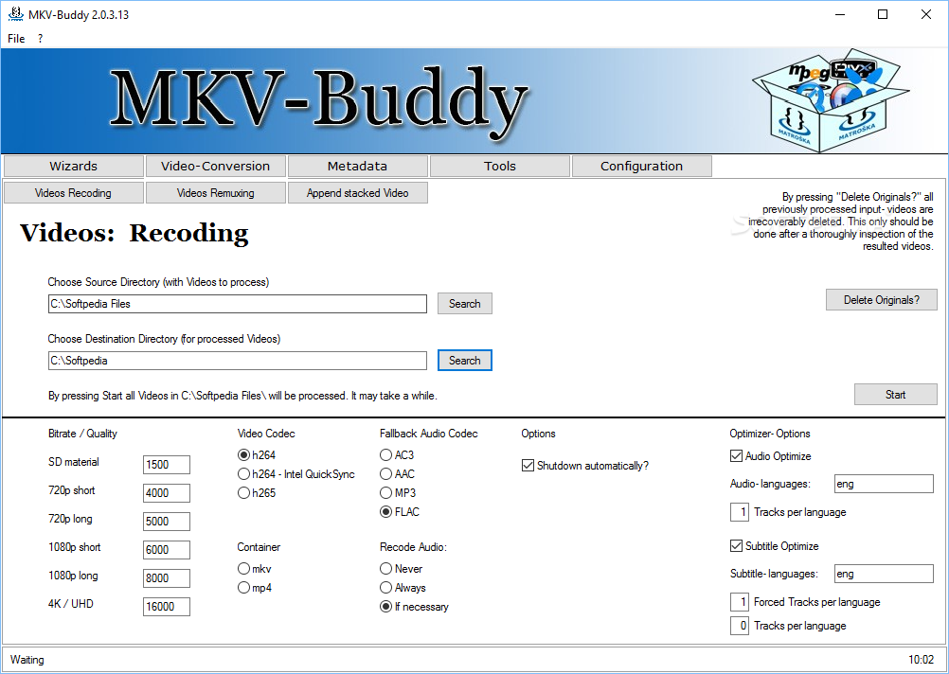
Task: Click the Audio-languages field
Action: 884,484
